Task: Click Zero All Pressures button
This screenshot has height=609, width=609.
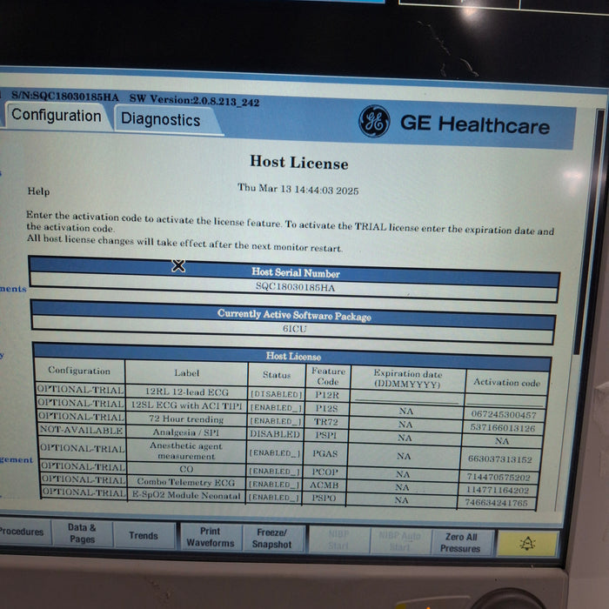Action: (460, 543)
